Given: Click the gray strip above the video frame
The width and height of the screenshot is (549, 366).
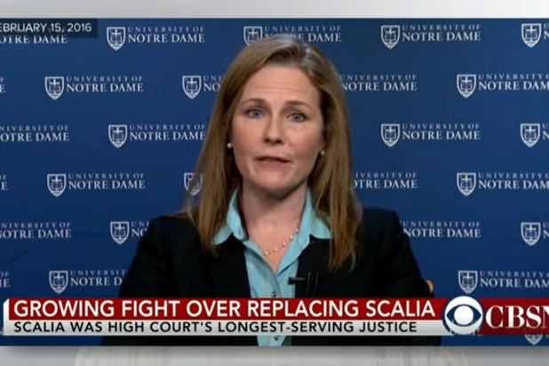Looking at the screenshot, I should point(274,9).
